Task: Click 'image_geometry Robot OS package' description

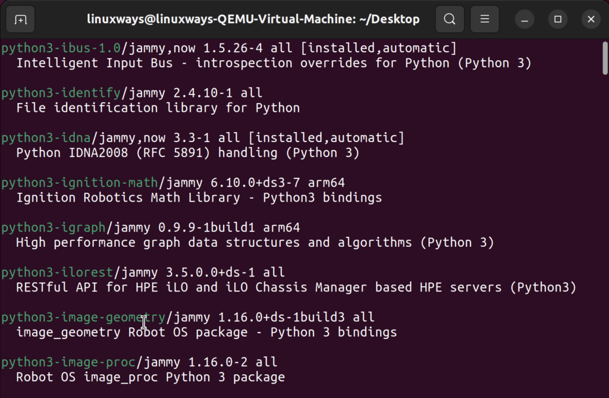Action: click(206, 333)
